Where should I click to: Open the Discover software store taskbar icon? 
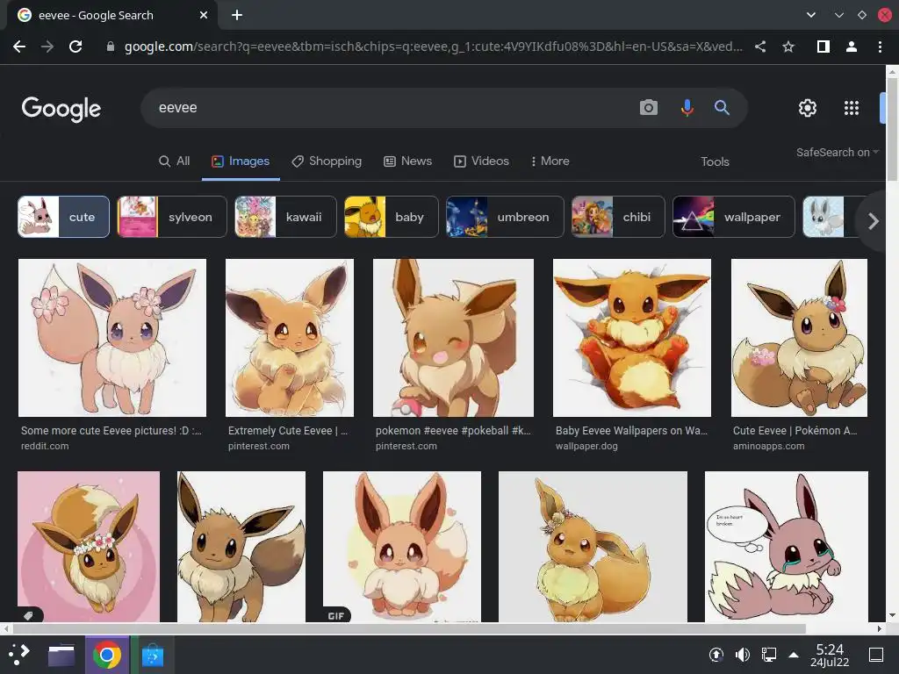[x=153, y=655]
